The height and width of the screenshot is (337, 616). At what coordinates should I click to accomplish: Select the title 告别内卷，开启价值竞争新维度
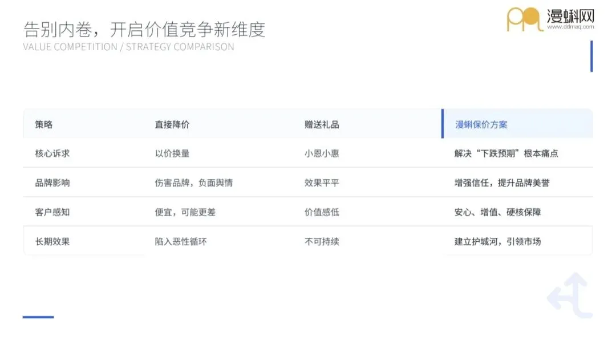point(144,30)
